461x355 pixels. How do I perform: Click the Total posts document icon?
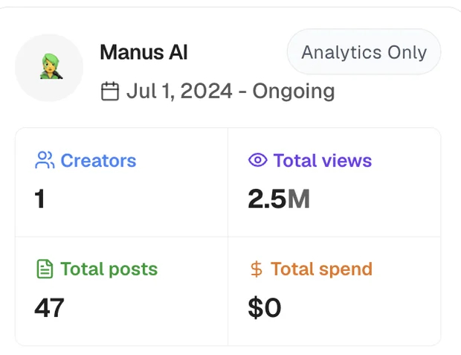click(x=45, y=269)
